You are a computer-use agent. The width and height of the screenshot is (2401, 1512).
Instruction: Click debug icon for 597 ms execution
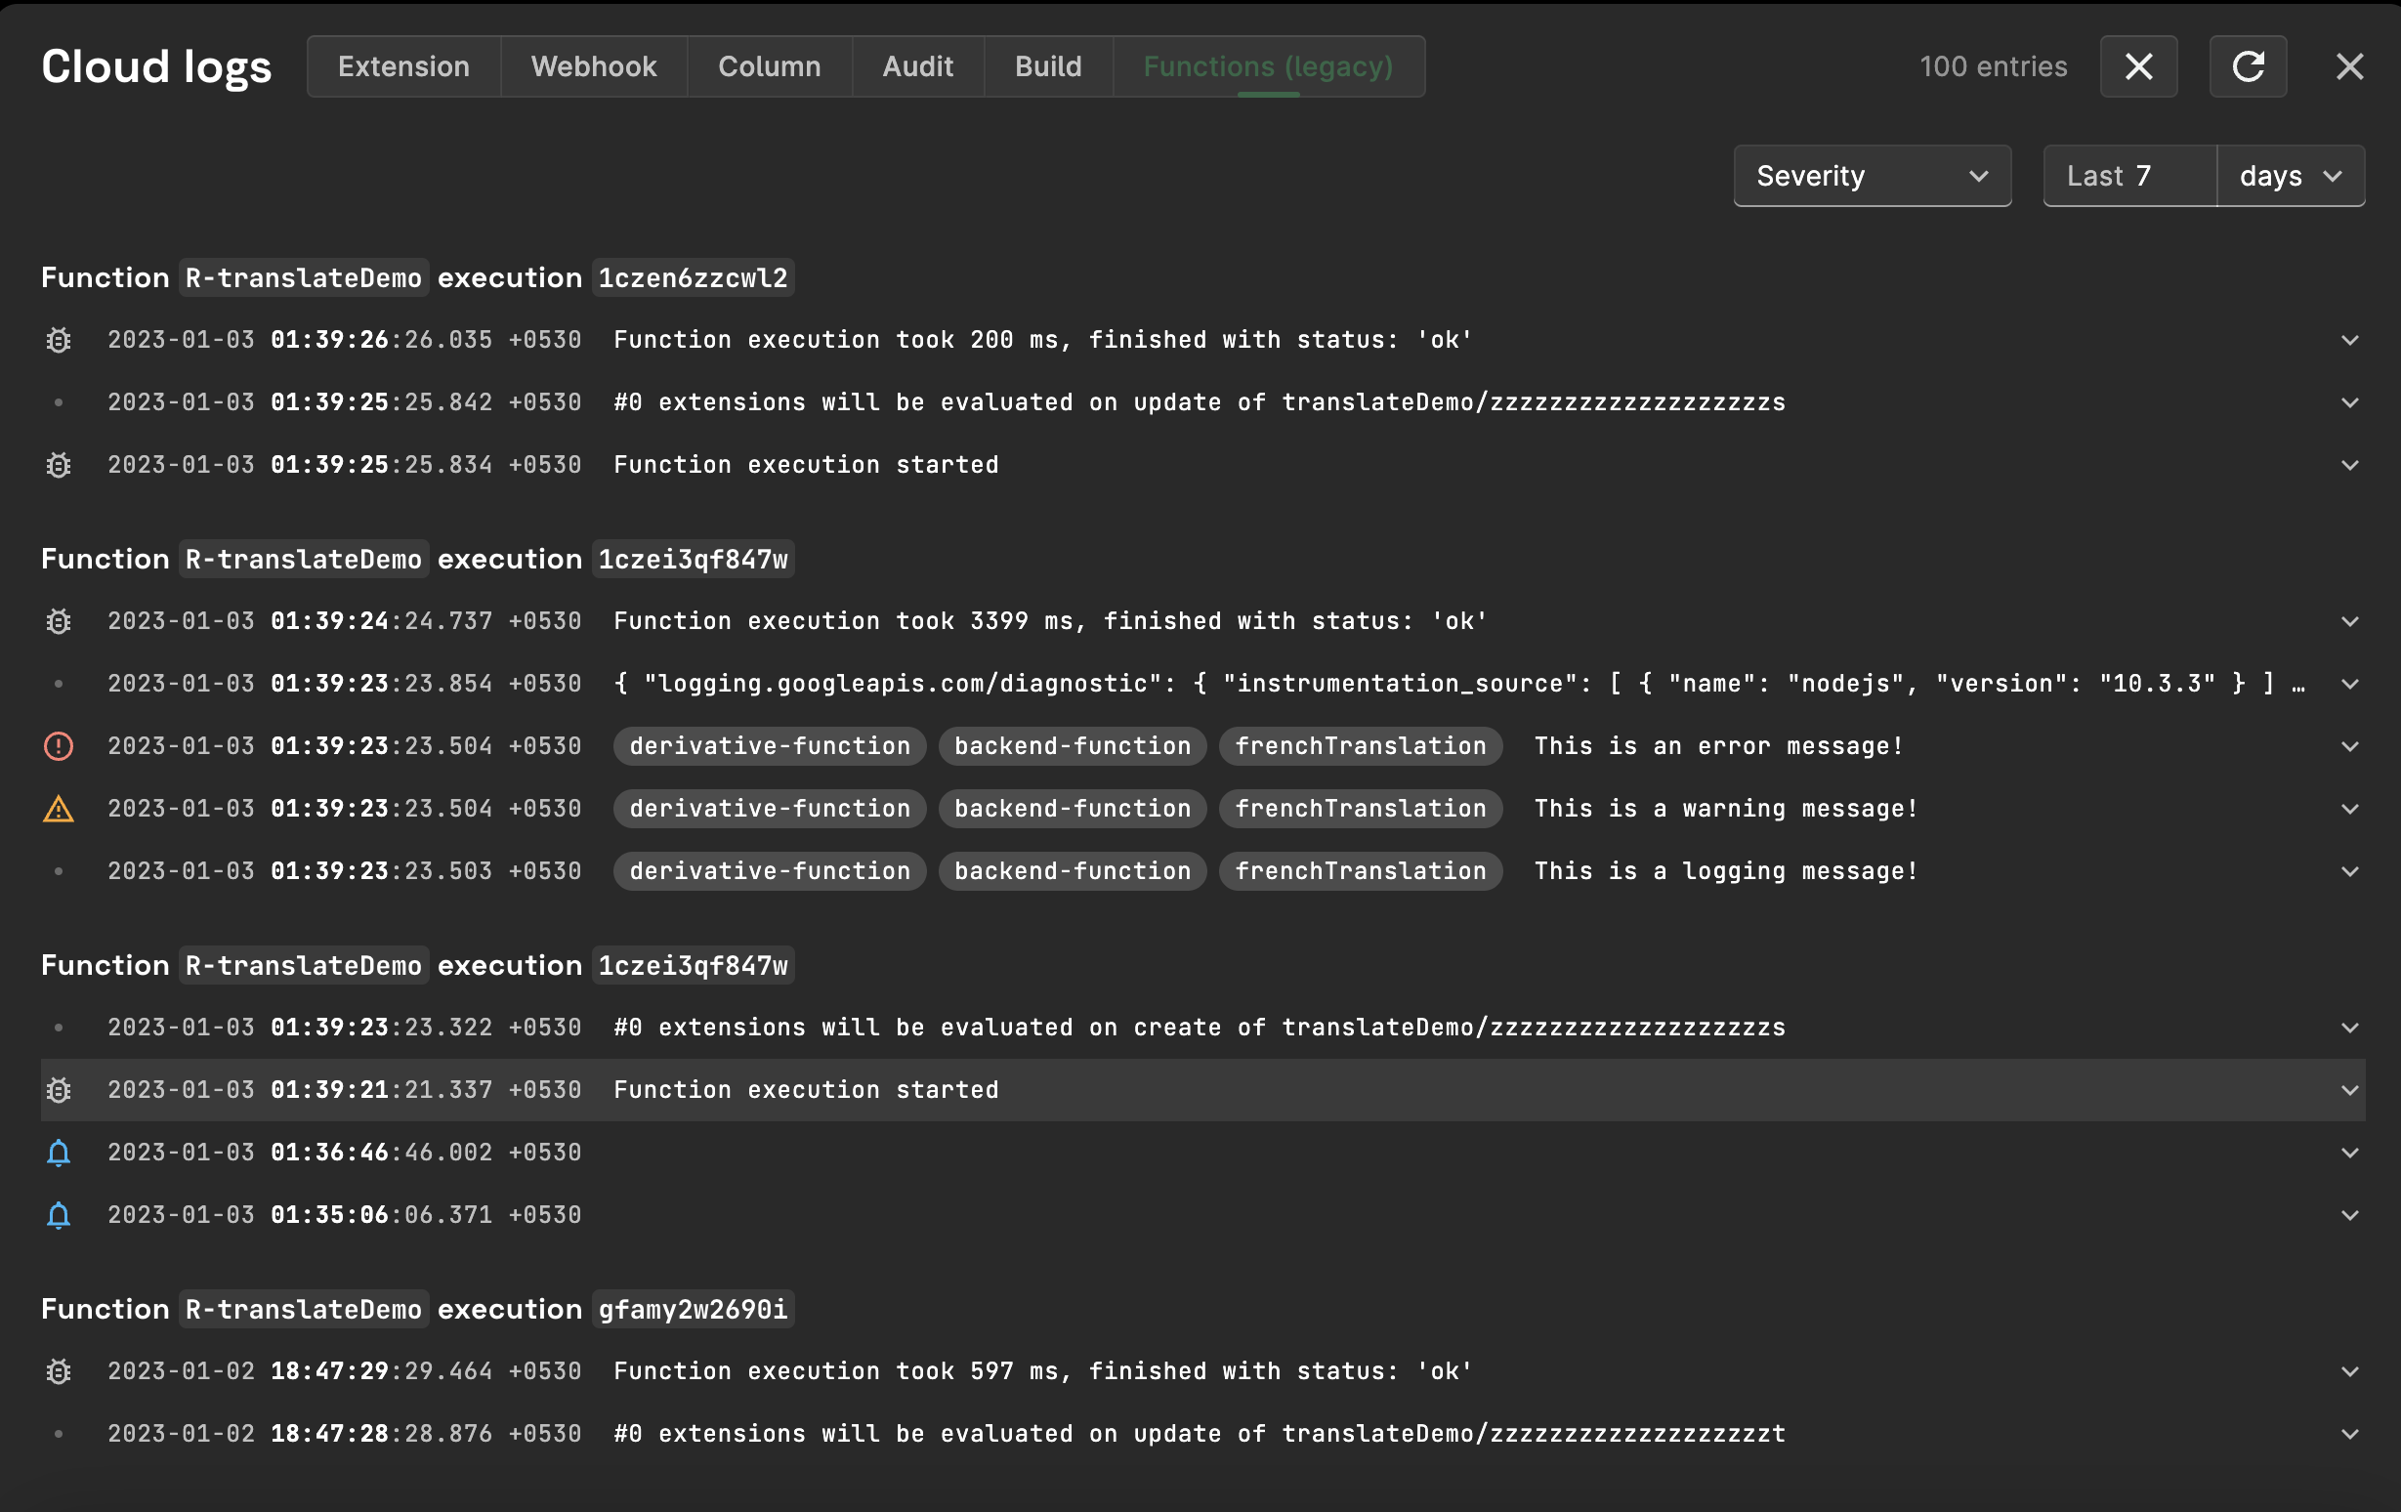tap(59, 1371)
